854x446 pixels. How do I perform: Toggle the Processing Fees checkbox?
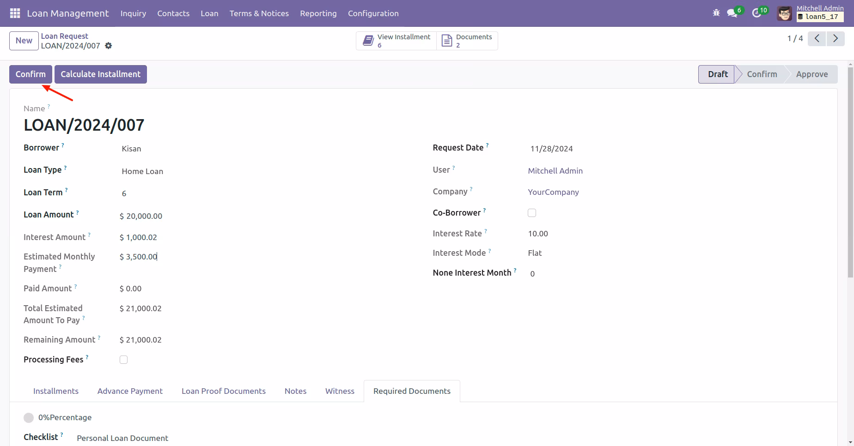coord(123,360)
